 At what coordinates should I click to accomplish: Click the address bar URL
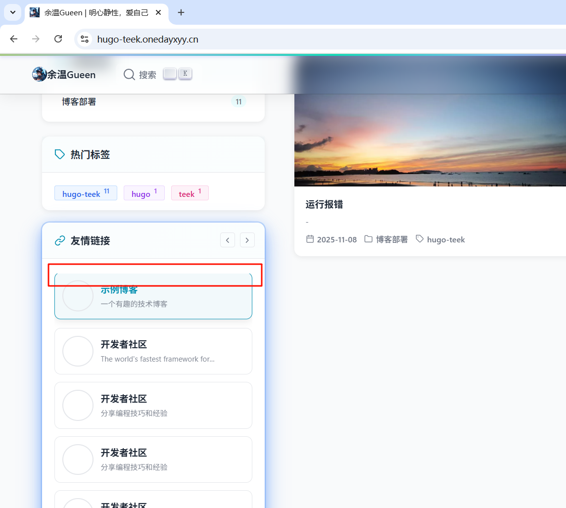147,39
